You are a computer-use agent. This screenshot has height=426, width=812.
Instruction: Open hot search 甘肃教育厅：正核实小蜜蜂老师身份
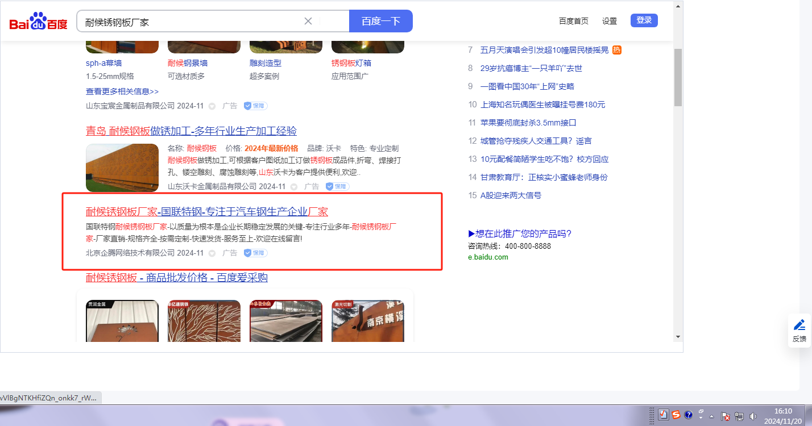coord(544,177)
